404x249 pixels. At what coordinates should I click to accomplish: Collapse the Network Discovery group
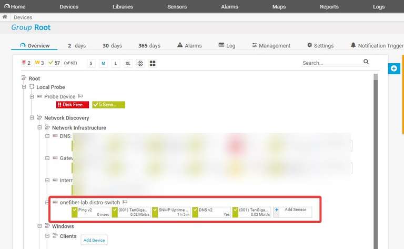click(32, 117)
